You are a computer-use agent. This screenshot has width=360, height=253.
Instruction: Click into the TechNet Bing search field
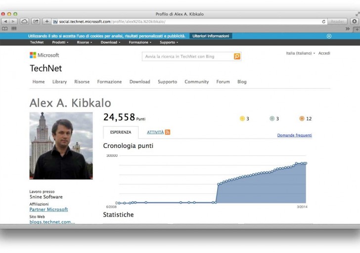coord(188,57)
